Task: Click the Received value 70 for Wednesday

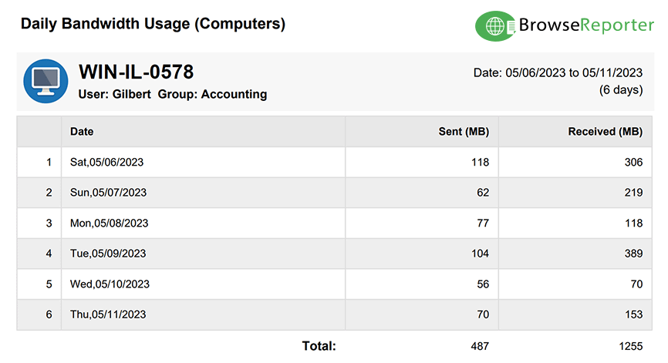Action: [x=636, y=284]
